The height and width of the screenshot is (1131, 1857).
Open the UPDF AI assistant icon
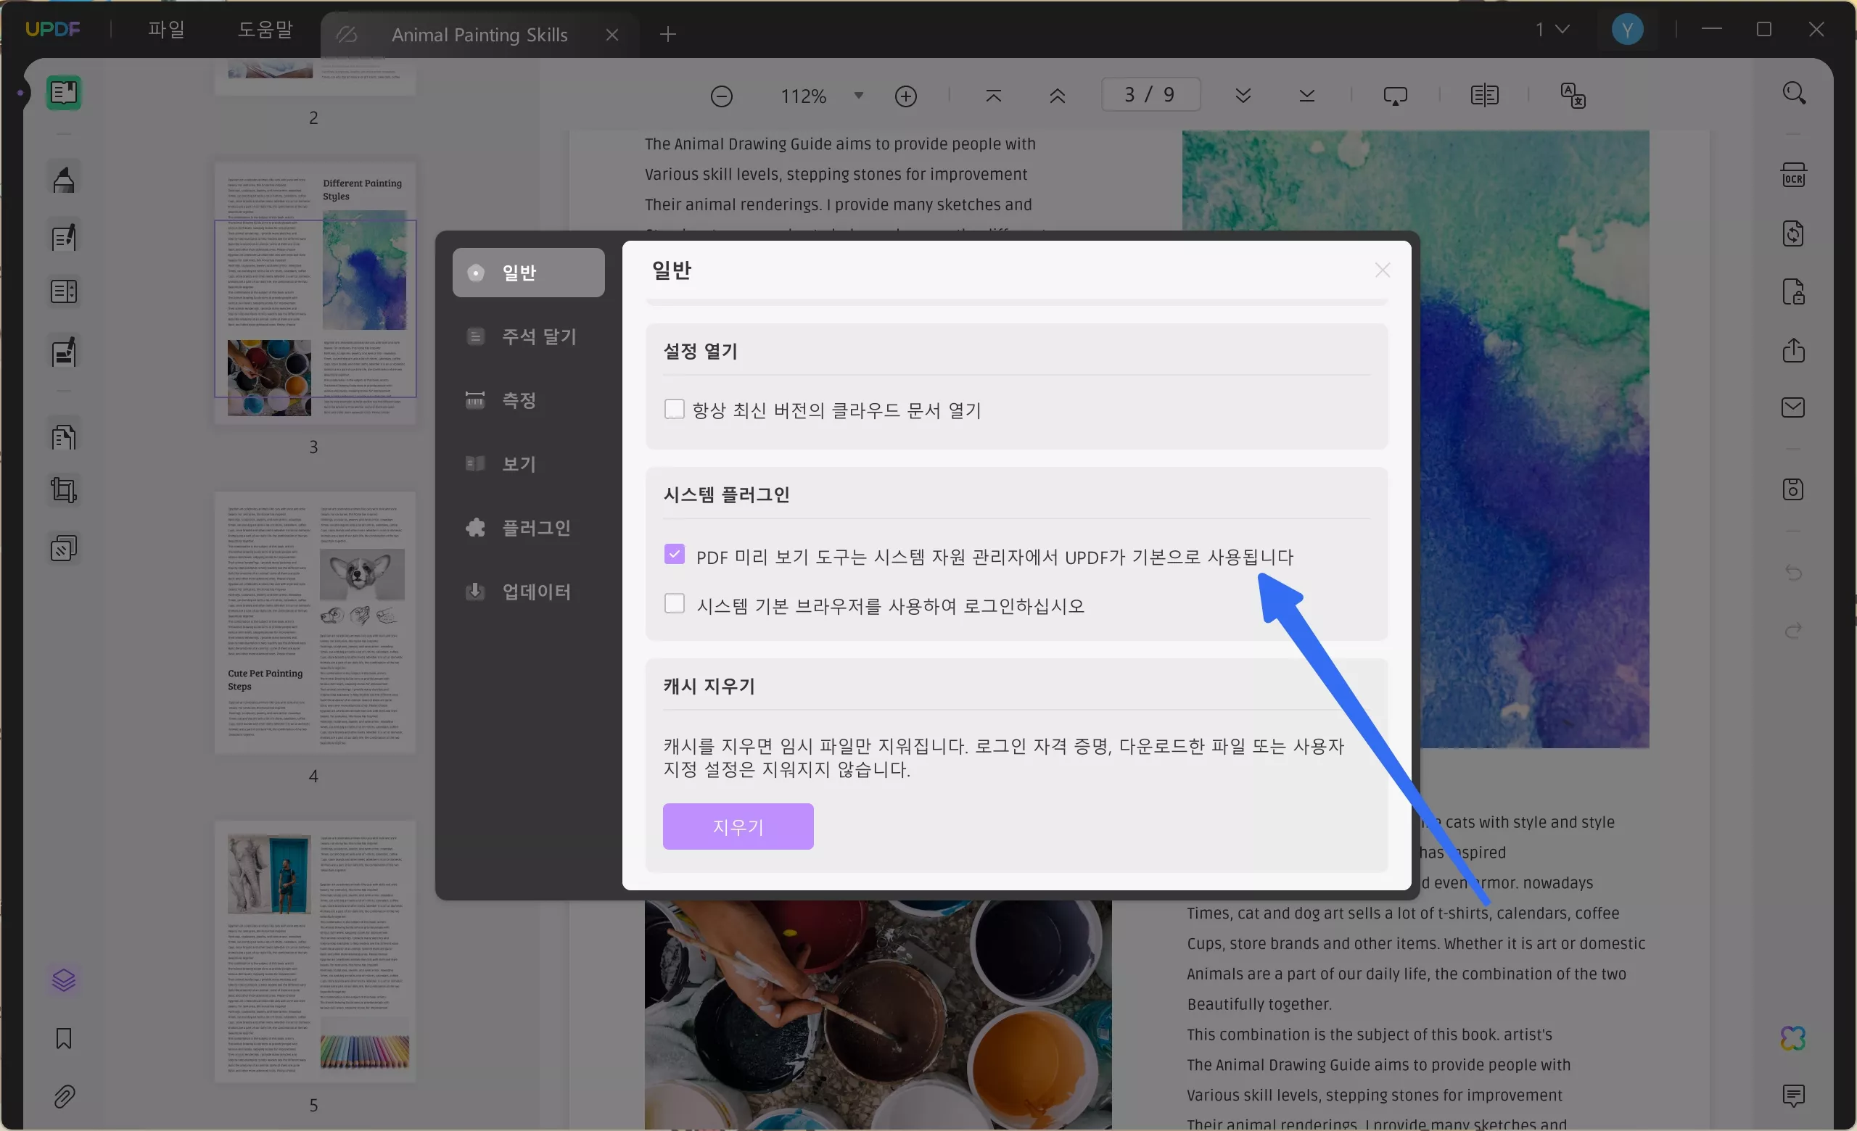[x=1794, y=1038]
